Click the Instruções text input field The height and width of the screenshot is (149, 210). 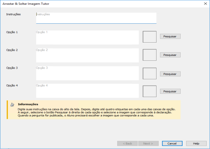tap(96, 18)
